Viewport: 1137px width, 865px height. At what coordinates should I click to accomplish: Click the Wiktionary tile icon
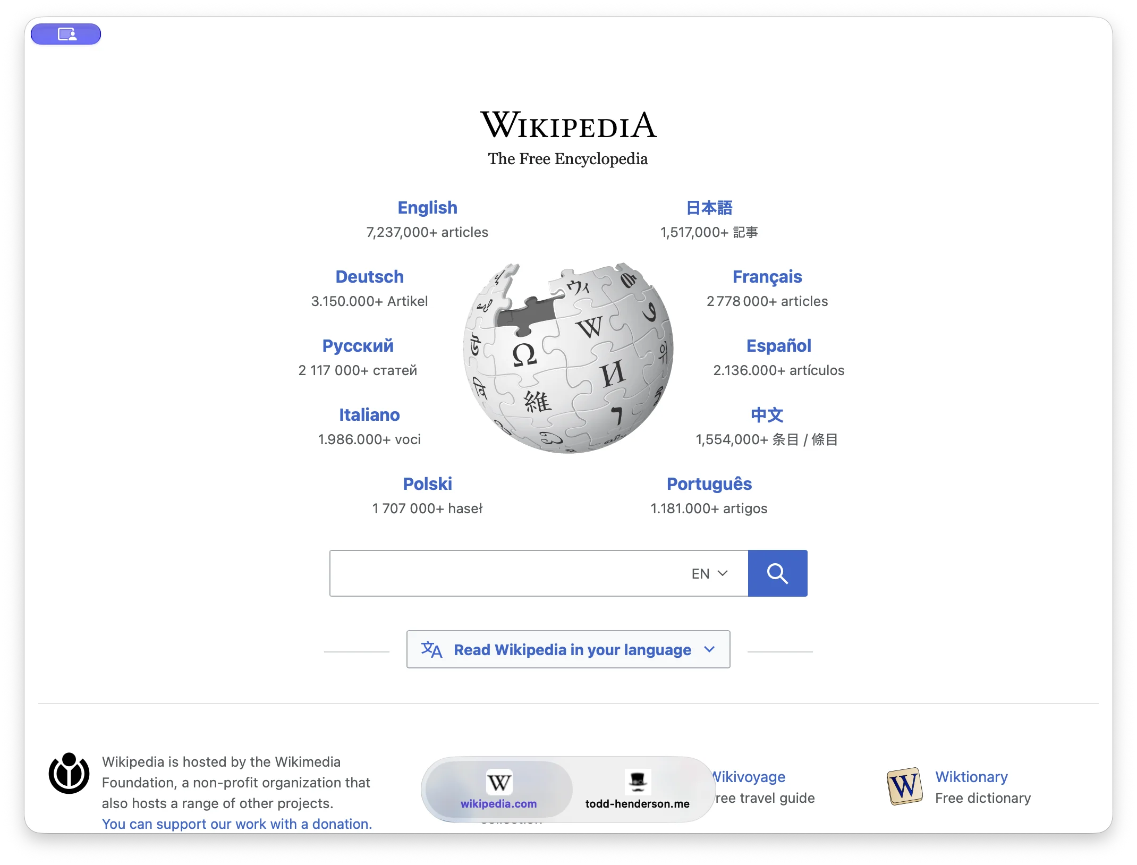pos(904,786)
